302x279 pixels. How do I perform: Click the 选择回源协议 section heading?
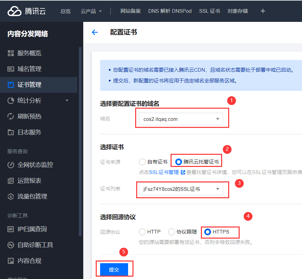click(x=118, y=217)
